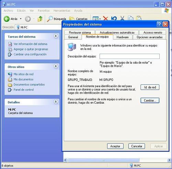Image resolution: width=172 pixels, height=169 pixels.
Task: Open Mis documentos link
Action: [x=24, y=80]
